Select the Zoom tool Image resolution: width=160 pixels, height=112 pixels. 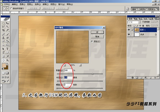tap(7, 60)
